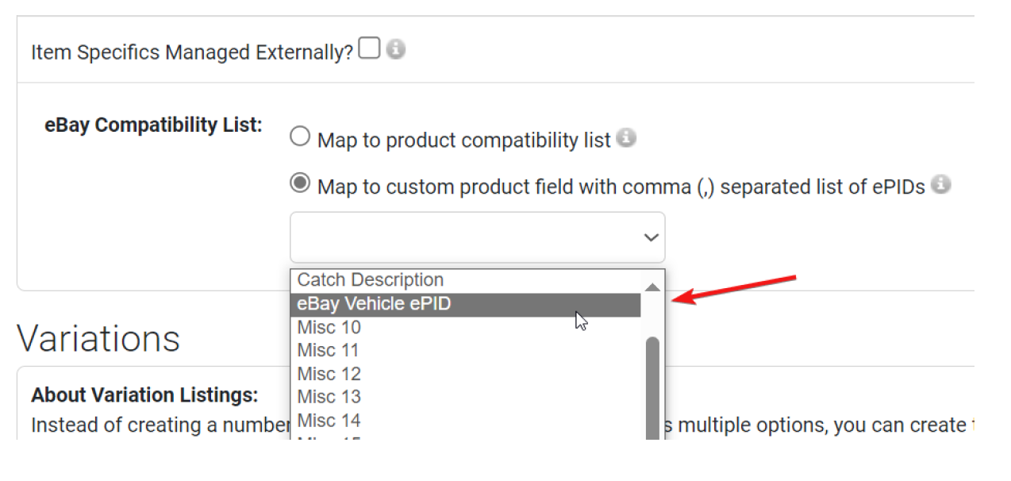Viewport: 1011px width, 481px height.
Task: Click the About Variation Listings text
Action: pyautogui.click(x=144, y=395)
